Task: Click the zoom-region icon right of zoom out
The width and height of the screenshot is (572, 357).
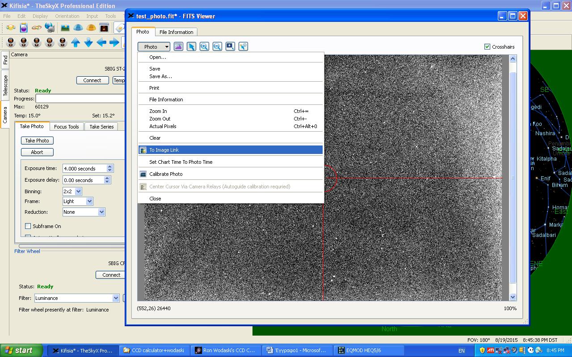Action: [230, 46]
